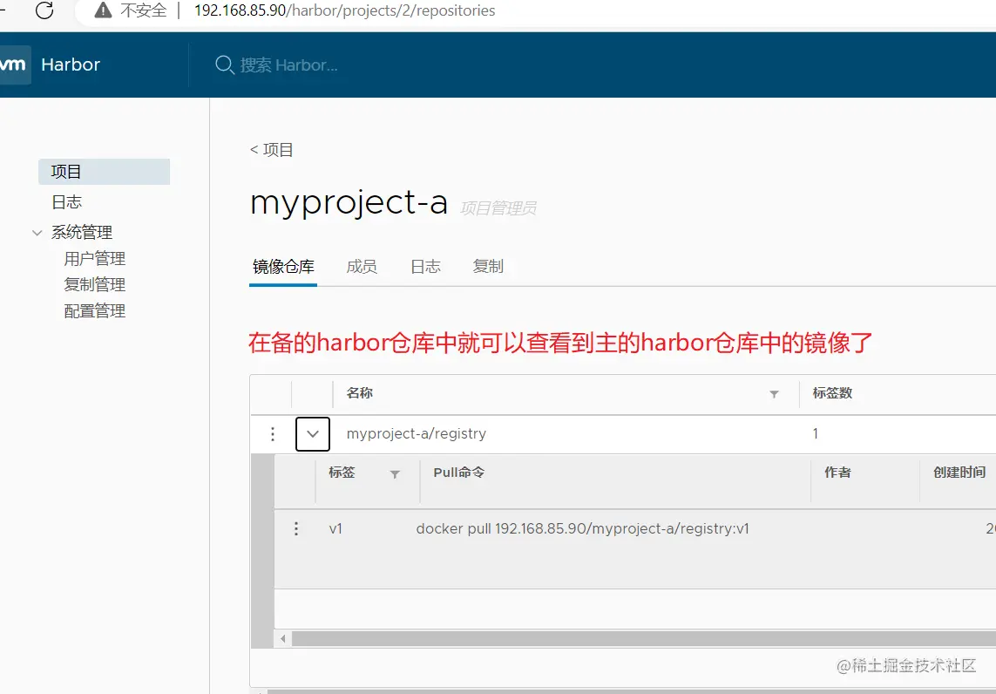996x694 pixels.
Task: Click the 作者 column header
Action: (x=837, y=473)
